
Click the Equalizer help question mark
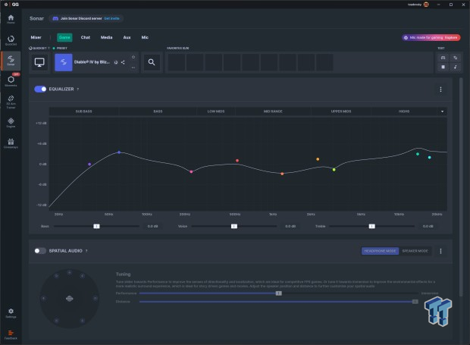78,89
